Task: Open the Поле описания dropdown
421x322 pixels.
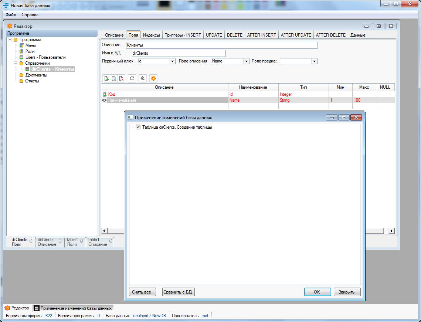Action: click(x=246, y=61)
